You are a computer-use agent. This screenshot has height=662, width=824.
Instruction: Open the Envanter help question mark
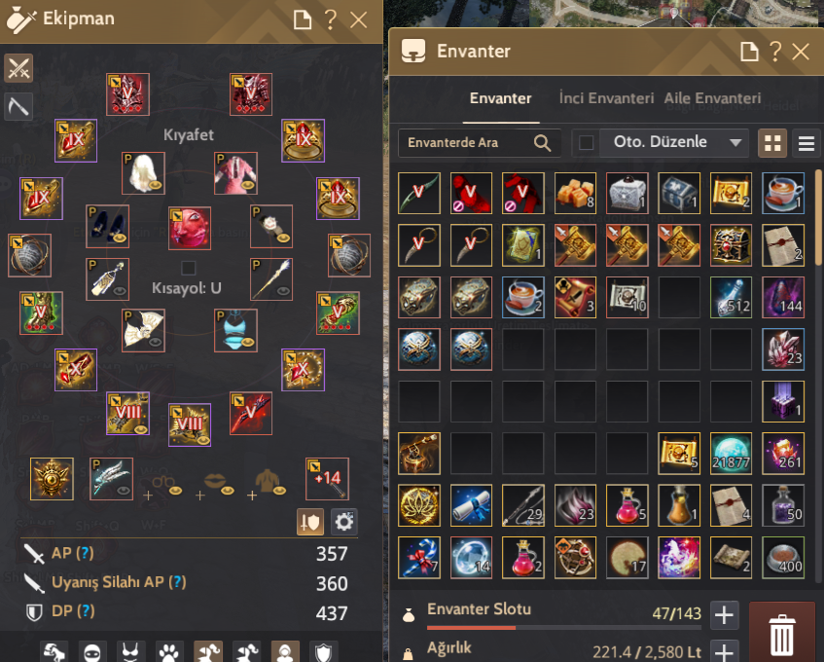(x=775, y=52)
